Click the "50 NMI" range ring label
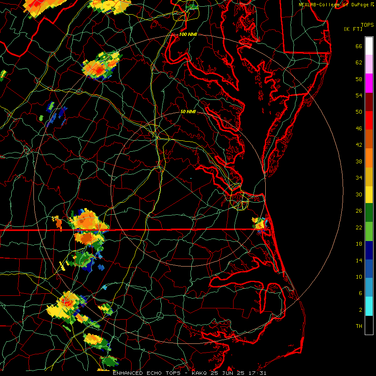Viewport: 376px width, 376px height. (x=188, y=112)
